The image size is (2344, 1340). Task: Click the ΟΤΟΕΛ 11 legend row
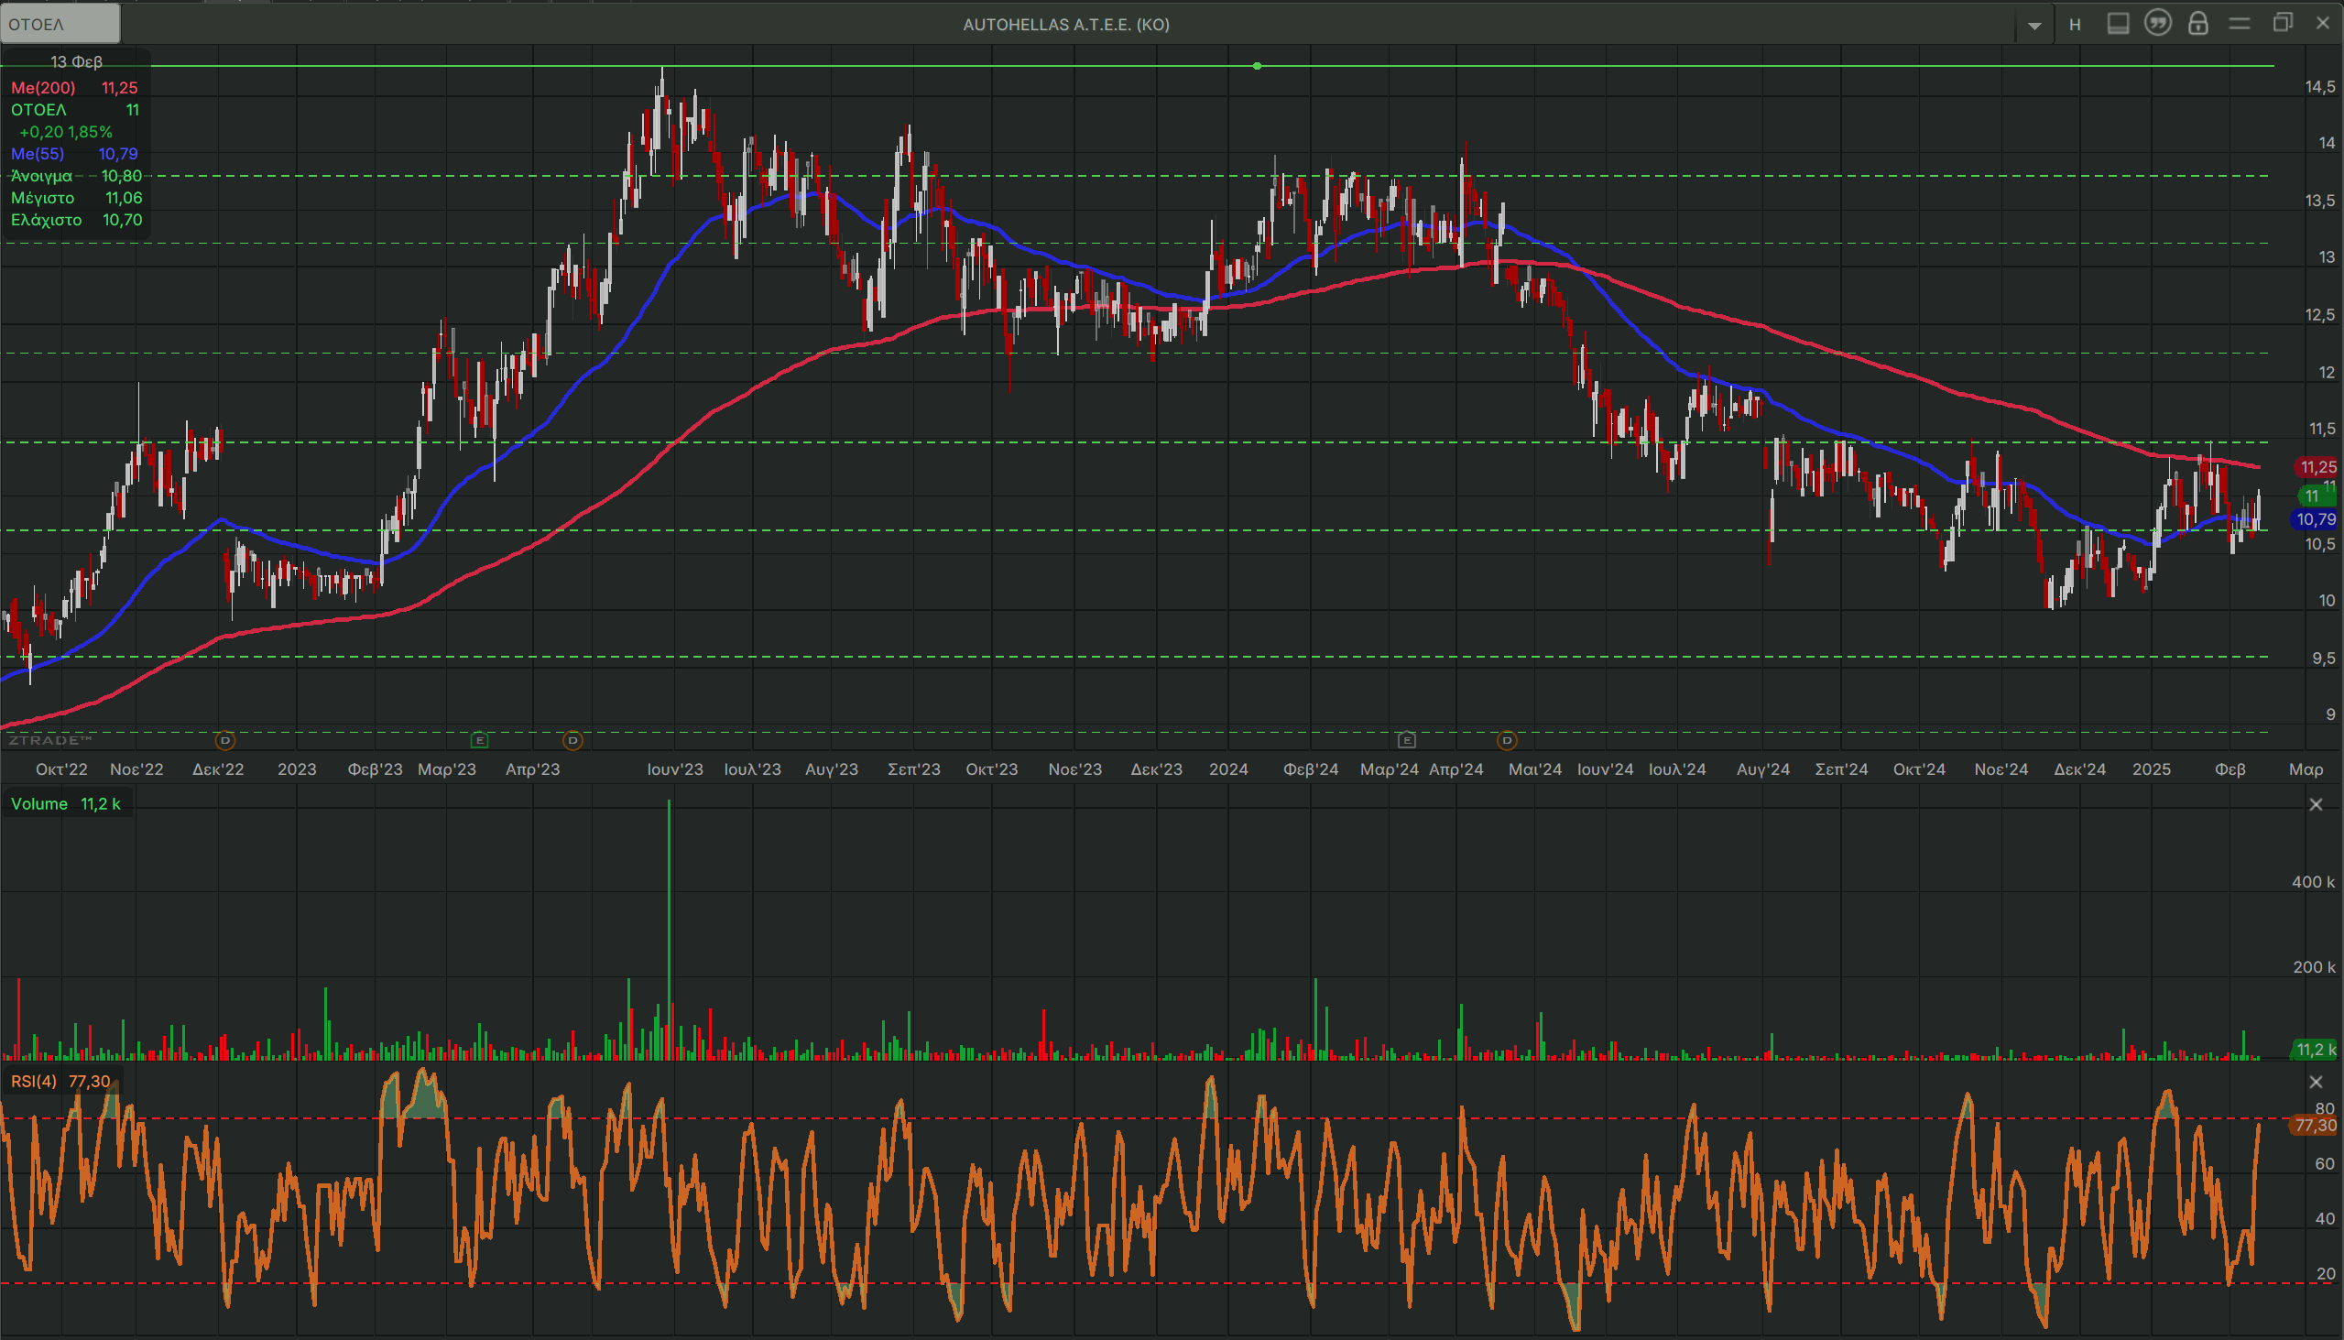click(x=75, y=110)
